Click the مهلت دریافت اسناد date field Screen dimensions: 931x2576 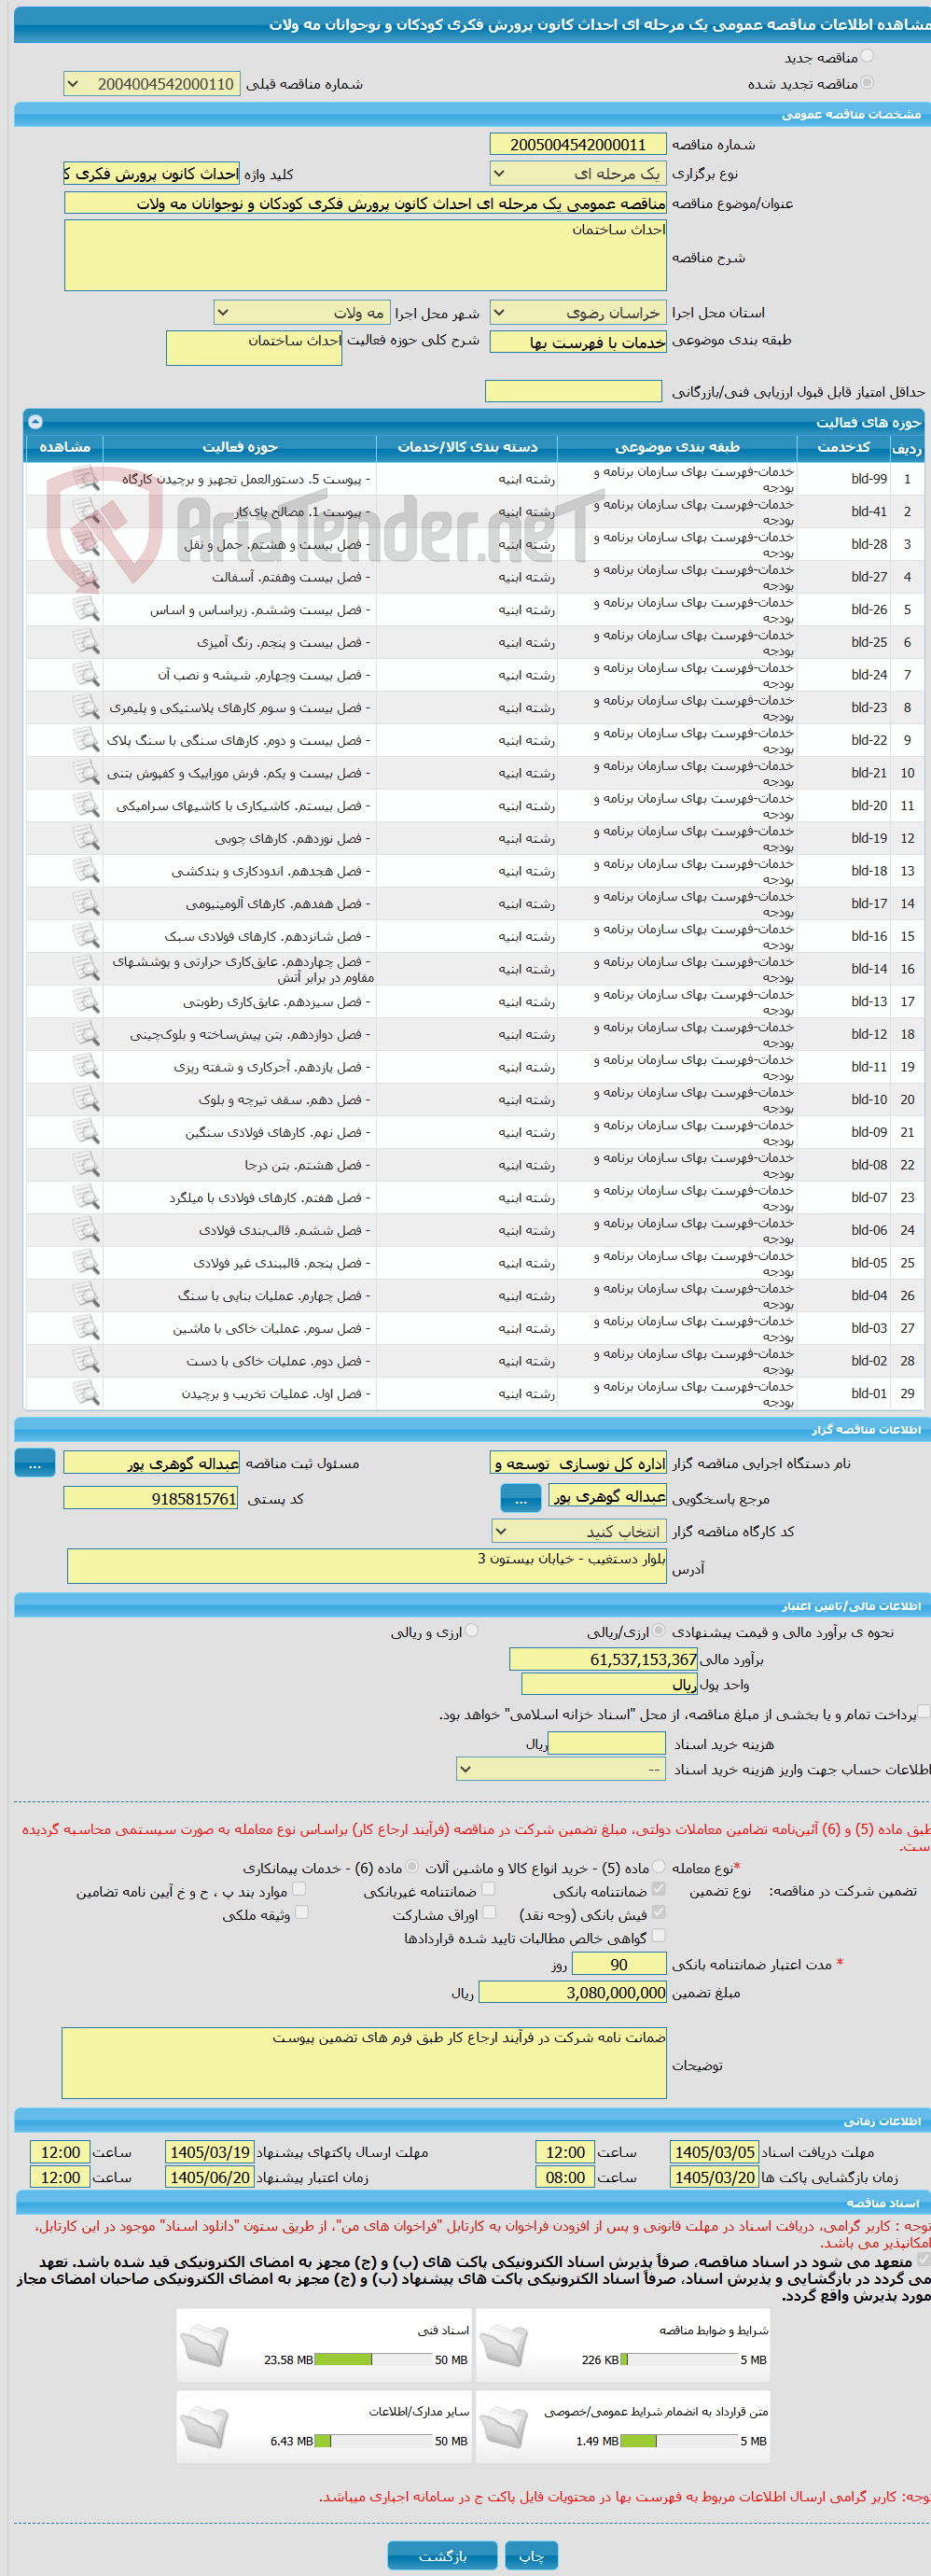pos(715,2152)
